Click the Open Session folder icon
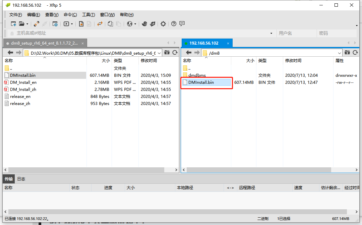The height and width of the screenshot is (225, 362). [22, 24]
